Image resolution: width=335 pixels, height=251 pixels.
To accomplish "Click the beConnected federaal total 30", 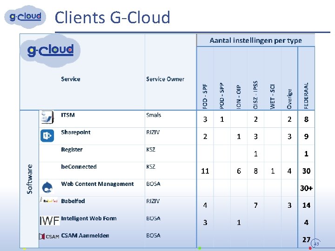I will (x=306, y=171).
